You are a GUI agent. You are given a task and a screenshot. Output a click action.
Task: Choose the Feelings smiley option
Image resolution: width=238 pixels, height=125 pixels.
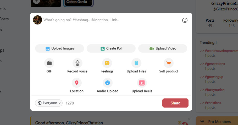[x=107, y=63]
